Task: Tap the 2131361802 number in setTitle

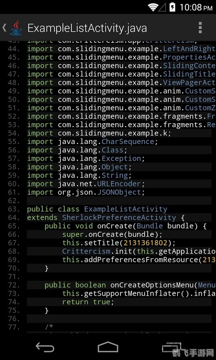Action: [x=146, y=243]
